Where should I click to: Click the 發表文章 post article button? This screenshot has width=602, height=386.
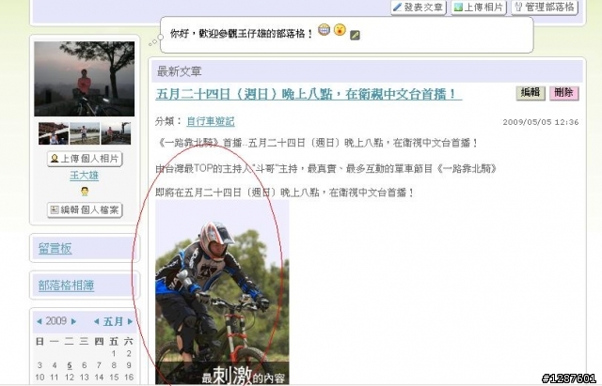[419, 8]
